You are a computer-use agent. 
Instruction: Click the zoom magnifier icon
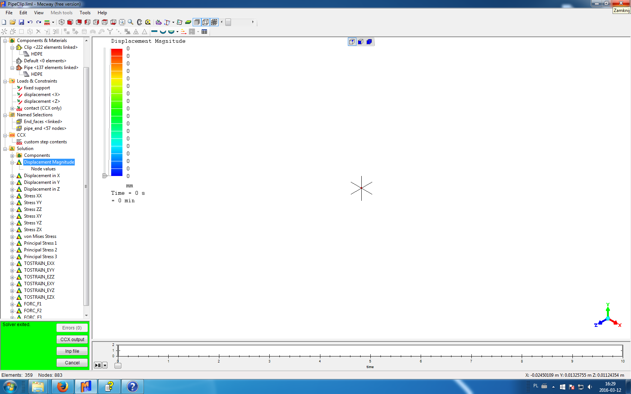click(x=130, y=22)
